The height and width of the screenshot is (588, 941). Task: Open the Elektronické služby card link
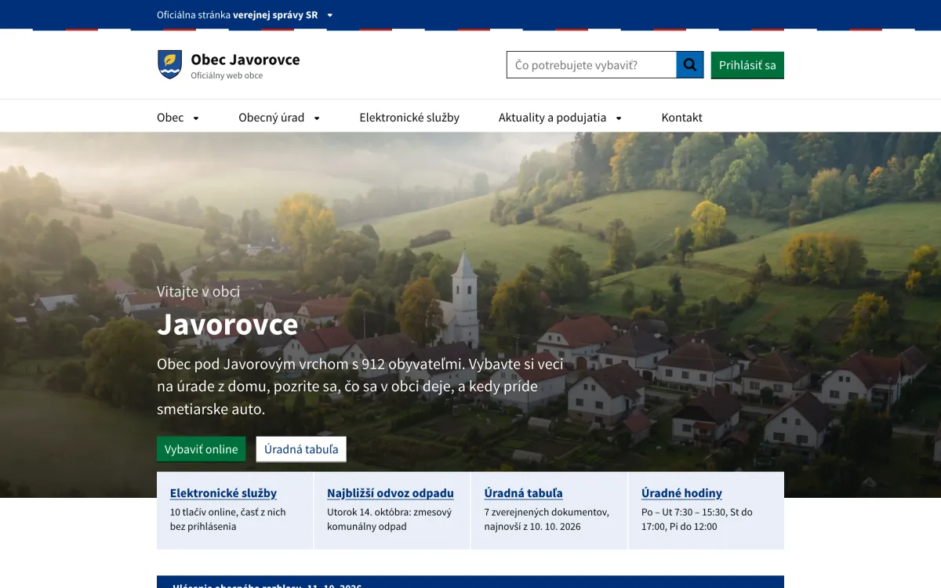pyautogui.click(x=223, y=493)
